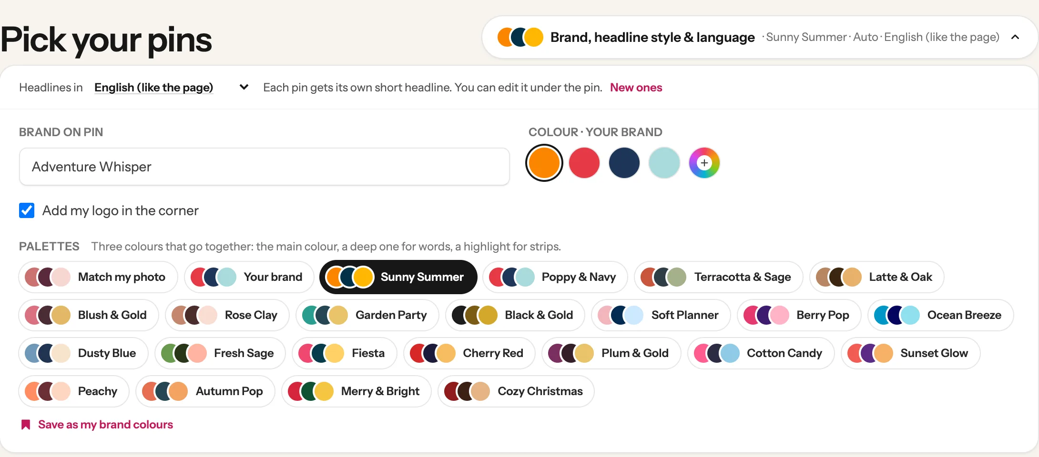
Task: Open the Headlines language dropdown
Action: click(172, 88)
